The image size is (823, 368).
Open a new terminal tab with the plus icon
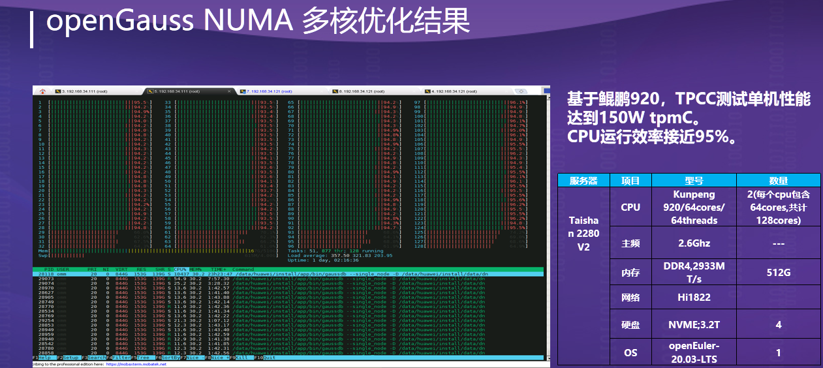[x=521, y=91]
